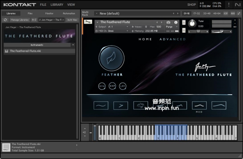Open the ADVANCED page of the instrument
This screenshot has height=159, width=243.
172,39
